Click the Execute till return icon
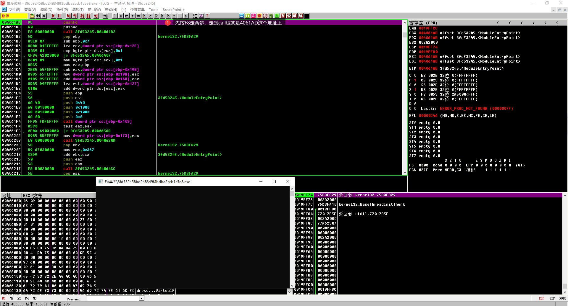The height and width of the screenshot is (306, 568). [96, 16]
